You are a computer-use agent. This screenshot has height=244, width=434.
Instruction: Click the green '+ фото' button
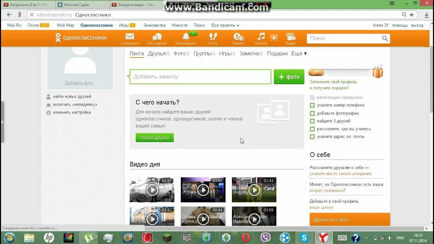click(289, 77)
